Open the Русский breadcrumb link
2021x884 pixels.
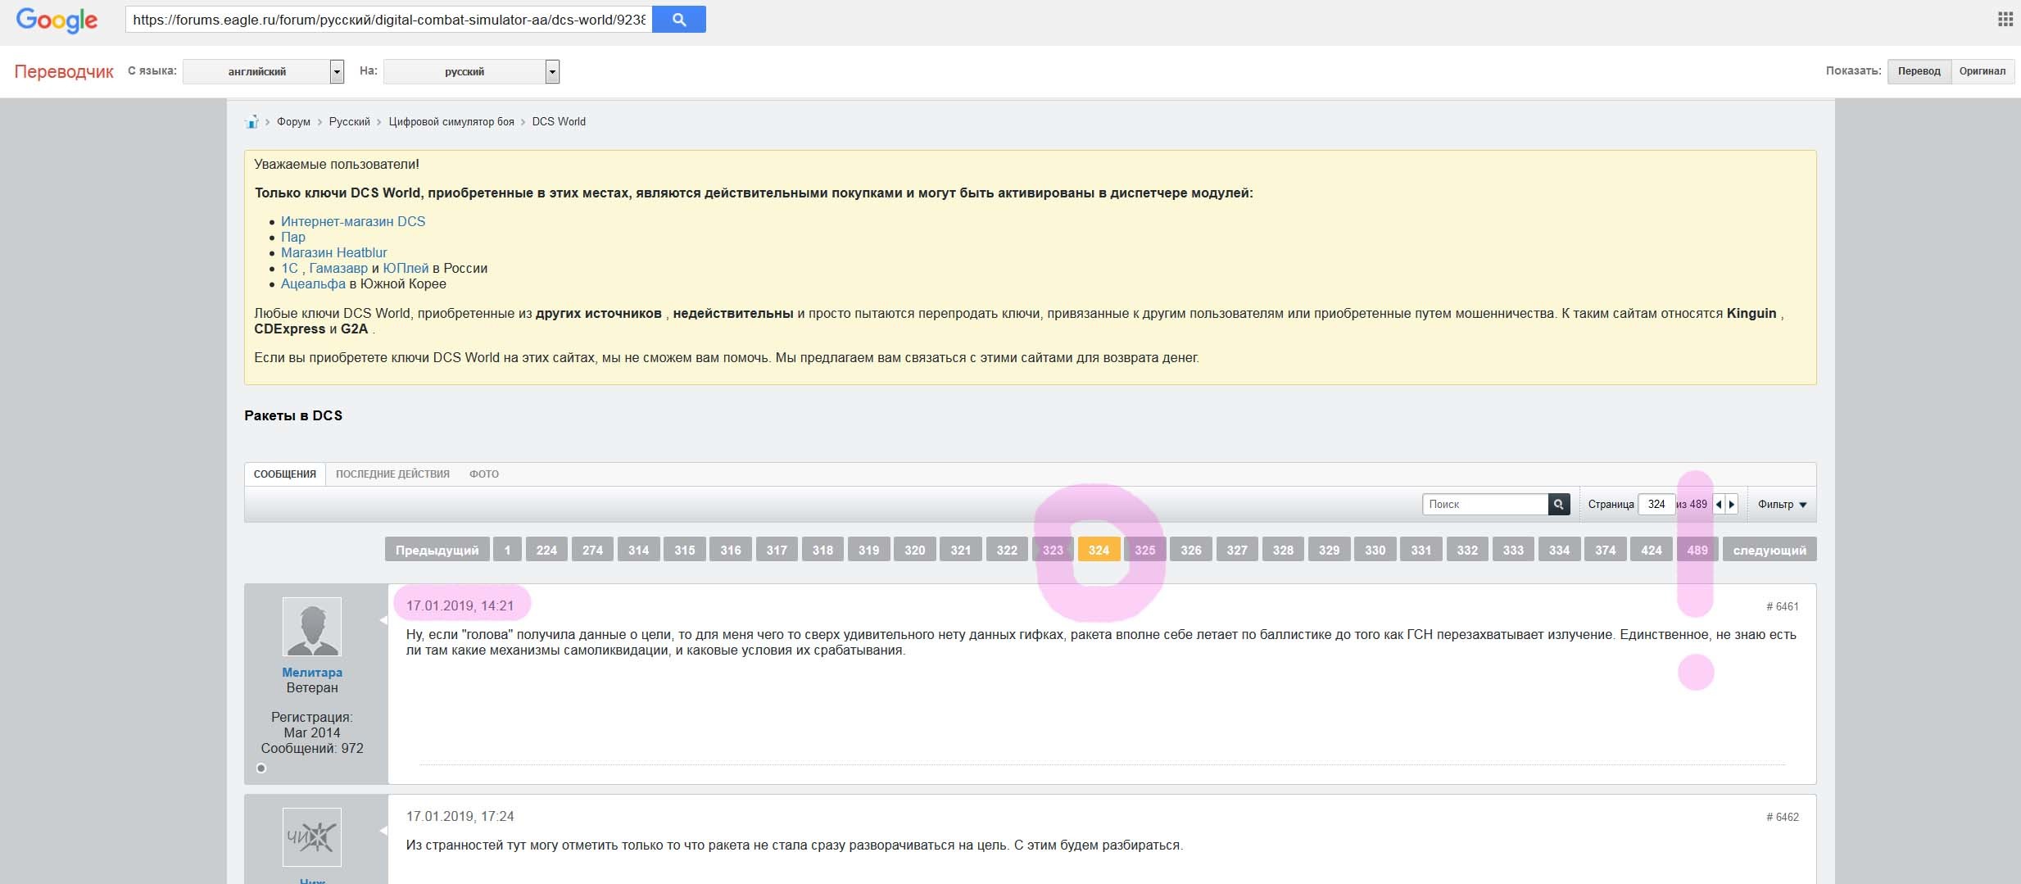(x=350, y=122)
